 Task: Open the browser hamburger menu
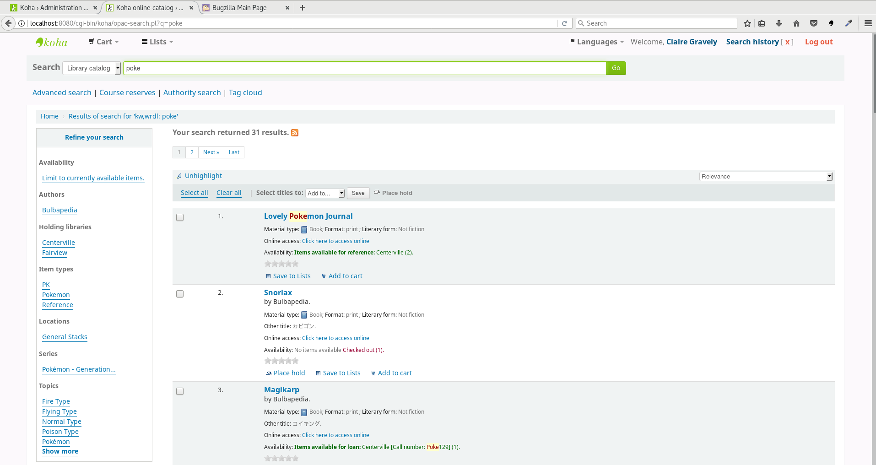pyautogui.click(x=868, y=23)
